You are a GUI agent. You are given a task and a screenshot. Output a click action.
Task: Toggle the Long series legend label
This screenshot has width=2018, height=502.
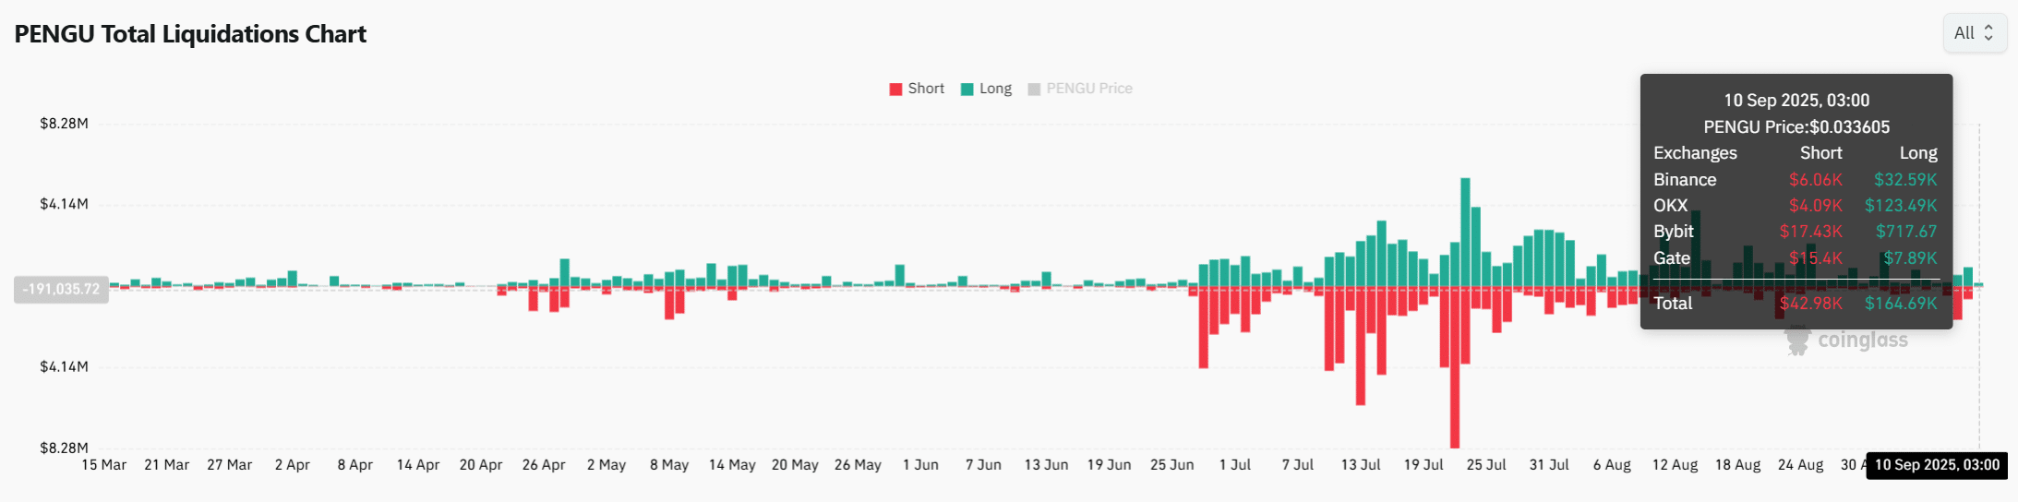pos(995,89)
